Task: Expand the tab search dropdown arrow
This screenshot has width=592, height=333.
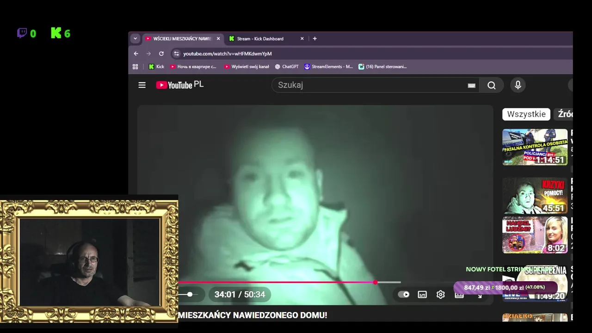Action: (135, 39)
